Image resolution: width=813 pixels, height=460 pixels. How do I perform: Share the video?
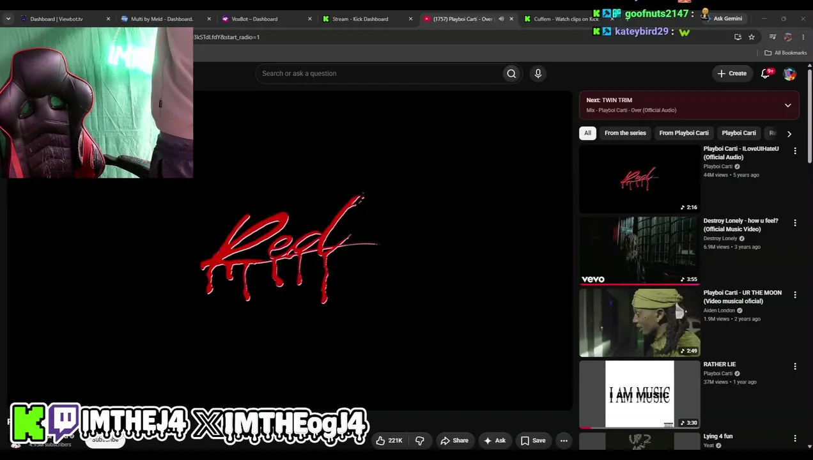pos(454,441)
